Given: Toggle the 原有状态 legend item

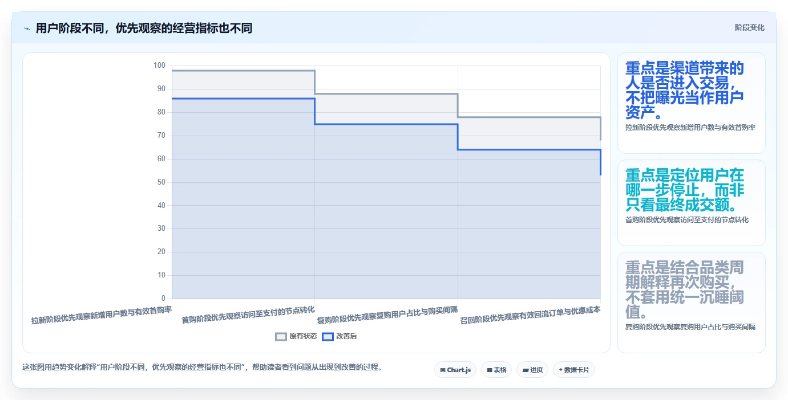Looking at the screenshot, I should [296, 336].
